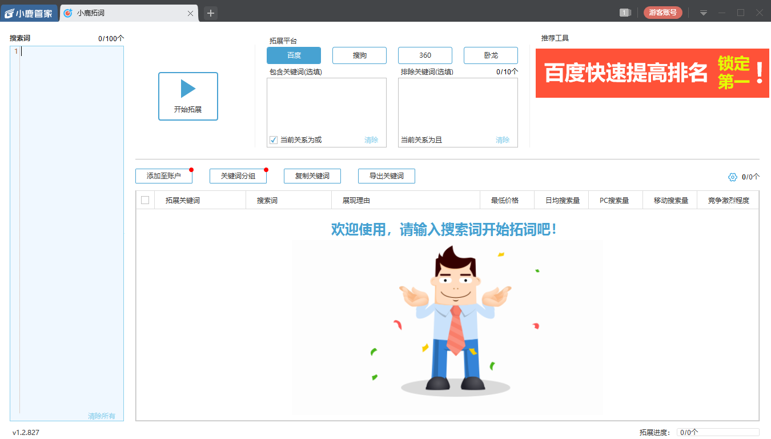Click the 关键词分组 button

pos(238,176)
